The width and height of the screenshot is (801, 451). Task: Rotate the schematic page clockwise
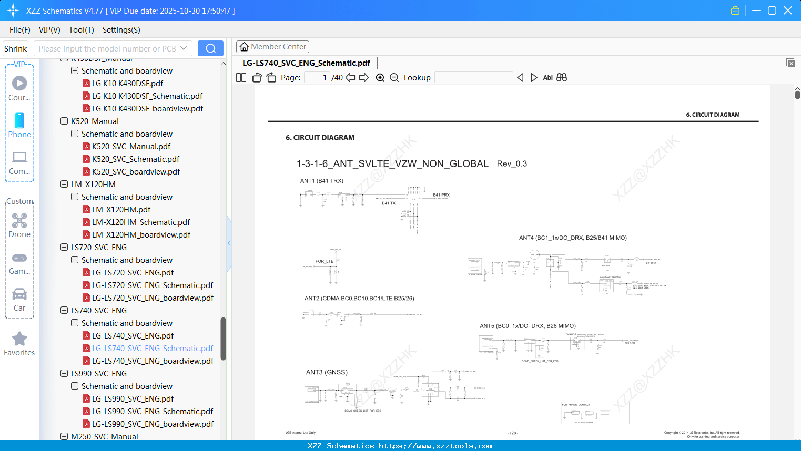point(270,77)
